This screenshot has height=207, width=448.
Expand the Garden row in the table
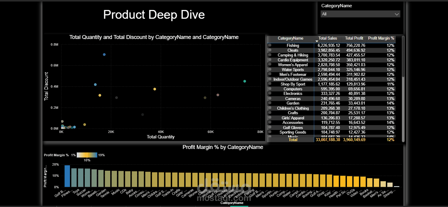pyautogui.click(x=270, y=103)
